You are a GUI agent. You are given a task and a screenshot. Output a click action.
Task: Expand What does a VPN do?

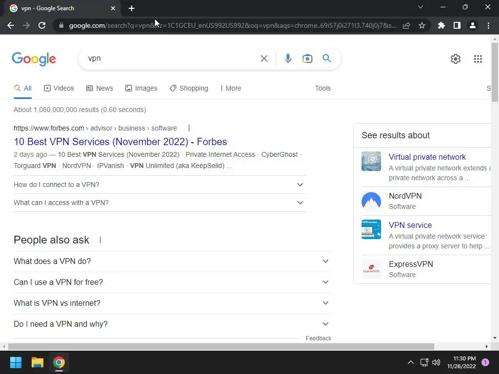click(x=173, y=262)
